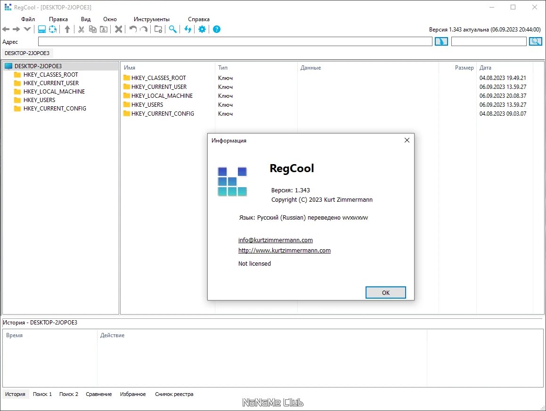Open the Справка menu

(x=198, y=19)
